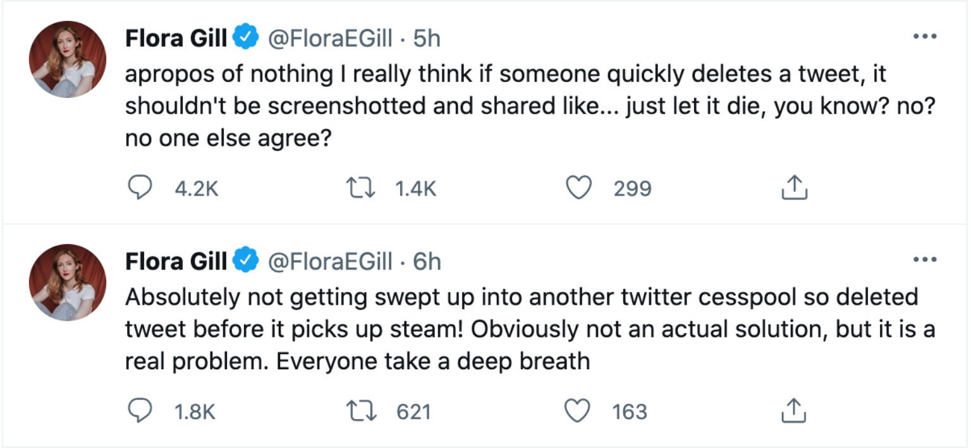The image size is (971, 448).
Task: Reply to the 'twitter cesspool' tweet
Action: pos(139,411)
